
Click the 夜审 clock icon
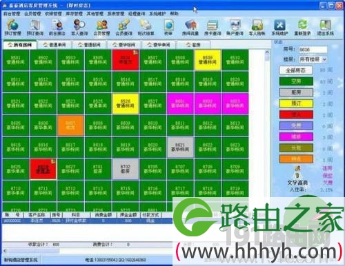pyautogui.click(x=168, y=28)
